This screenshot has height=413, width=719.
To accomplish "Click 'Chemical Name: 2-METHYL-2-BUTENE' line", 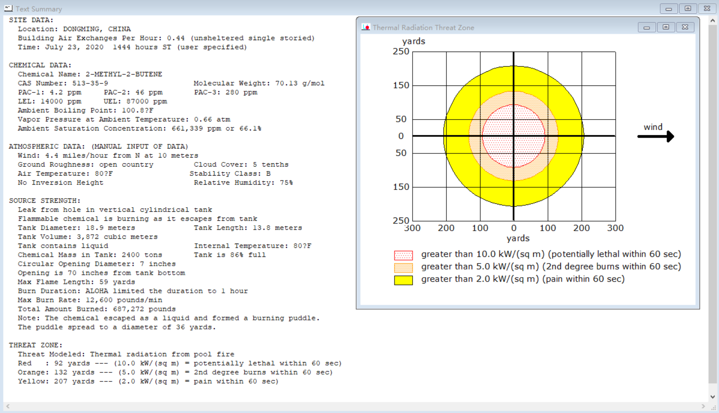I will click(90, 74).
